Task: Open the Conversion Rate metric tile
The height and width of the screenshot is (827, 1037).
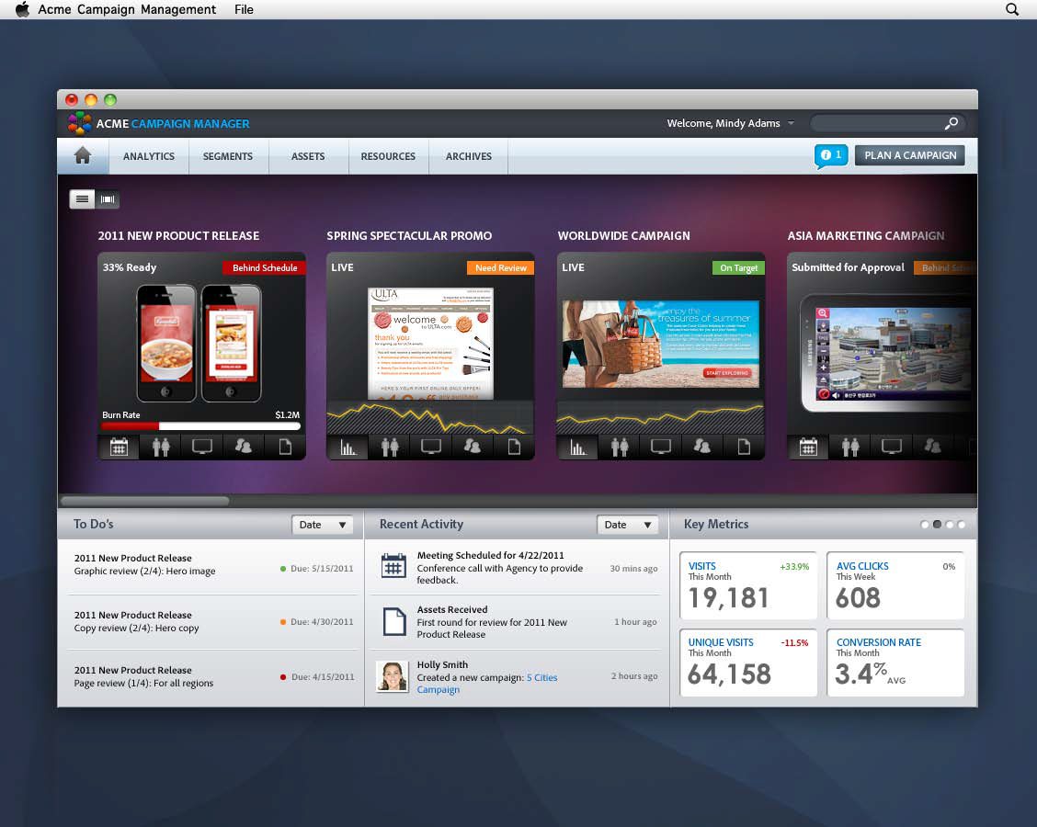Action: [x=895, y=663]
